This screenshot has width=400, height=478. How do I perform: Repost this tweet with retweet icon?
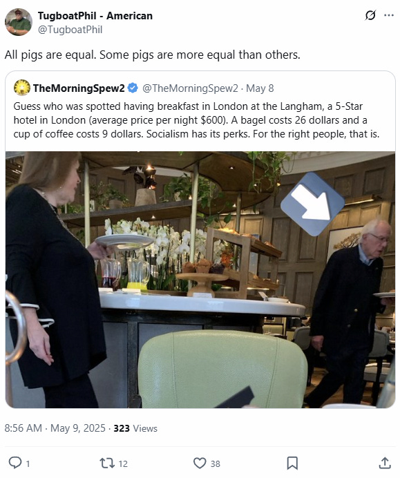tap(107, 463)
